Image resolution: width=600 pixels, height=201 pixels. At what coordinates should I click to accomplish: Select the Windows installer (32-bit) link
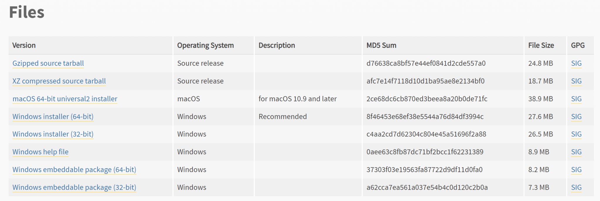click(53, 134)
